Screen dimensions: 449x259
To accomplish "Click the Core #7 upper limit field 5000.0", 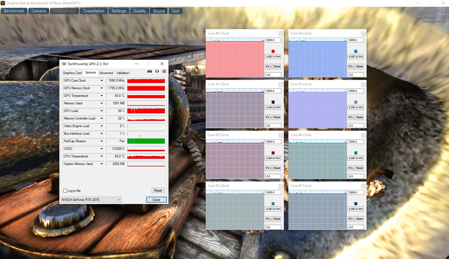I will coord(356,192).
